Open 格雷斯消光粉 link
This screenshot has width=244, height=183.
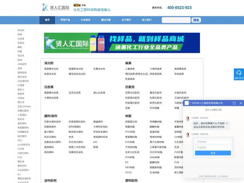pyautogui.click(x=76, y=69)
